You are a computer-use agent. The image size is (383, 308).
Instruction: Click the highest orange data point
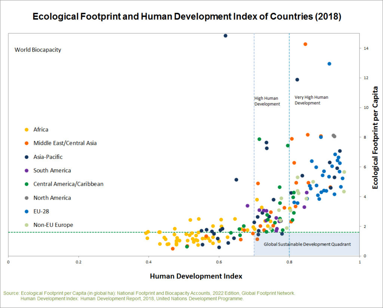[305, 44]
